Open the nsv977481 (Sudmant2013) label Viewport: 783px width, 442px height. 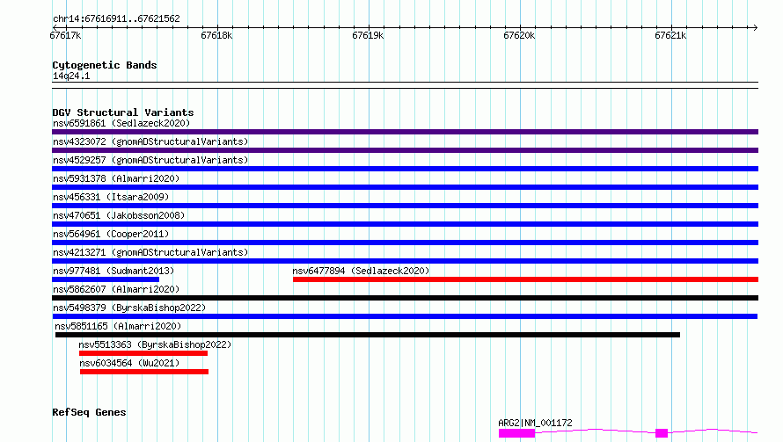113,271
